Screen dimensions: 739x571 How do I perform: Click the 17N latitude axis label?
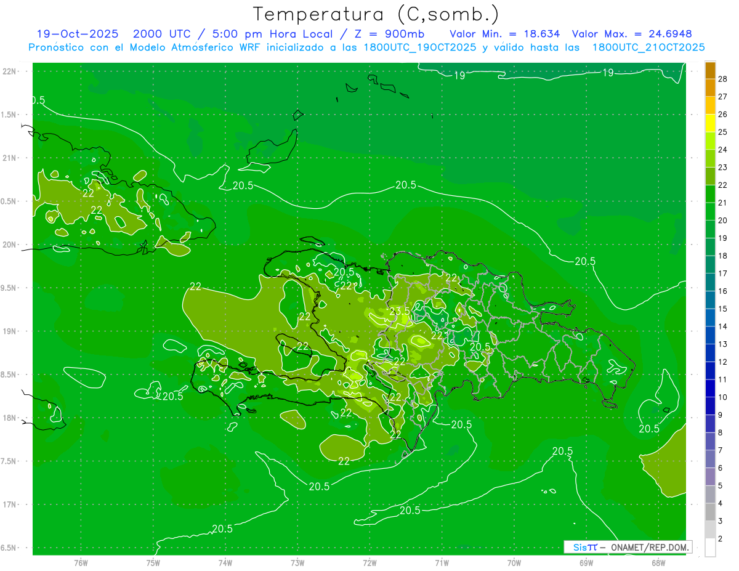pyautogui.click(x=10, y=504)
